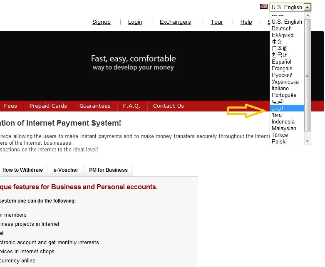Click 'way to develop your money' text
This screenshot has width=325, height=267.
click(133, 67)
